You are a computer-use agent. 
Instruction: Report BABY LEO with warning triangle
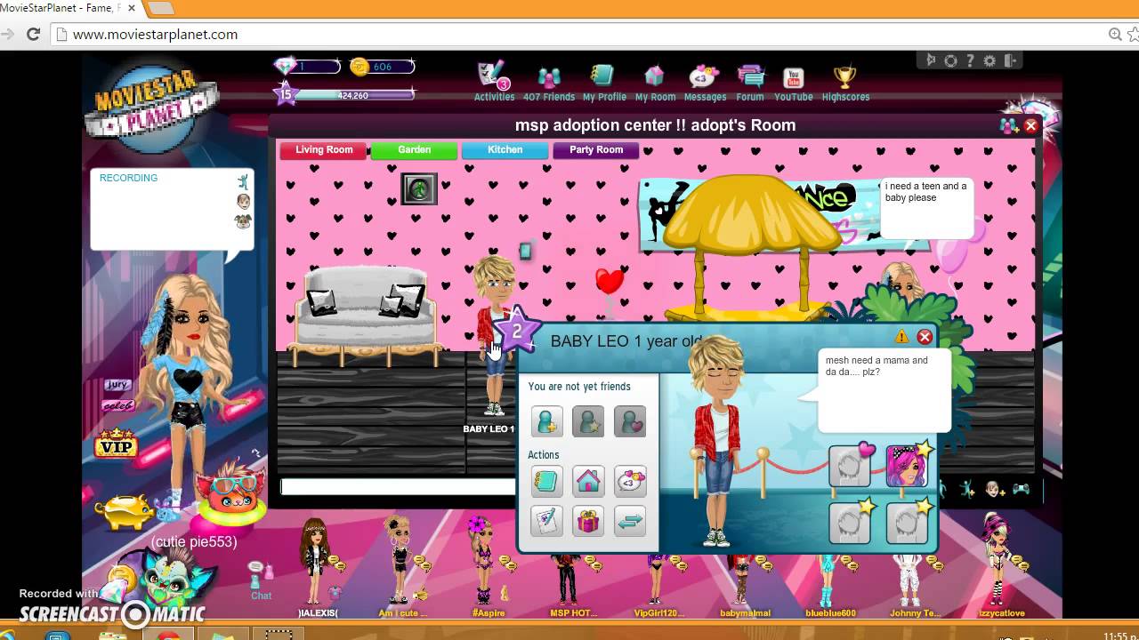click(902, 337)
